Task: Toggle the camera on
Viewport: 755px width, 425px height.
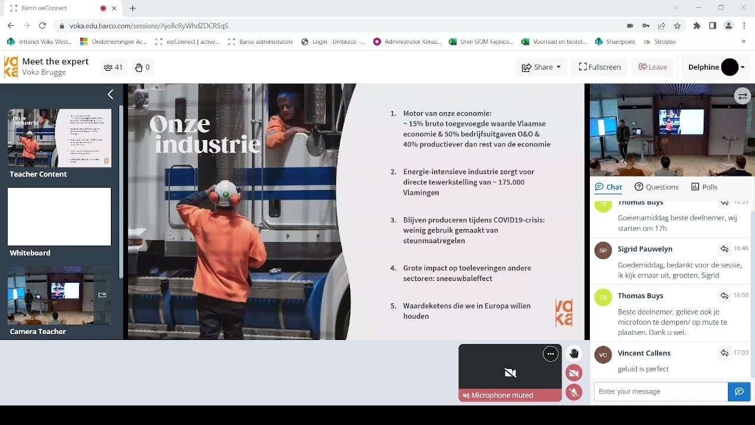Action: pyautogui.click(x=574, y=373)
